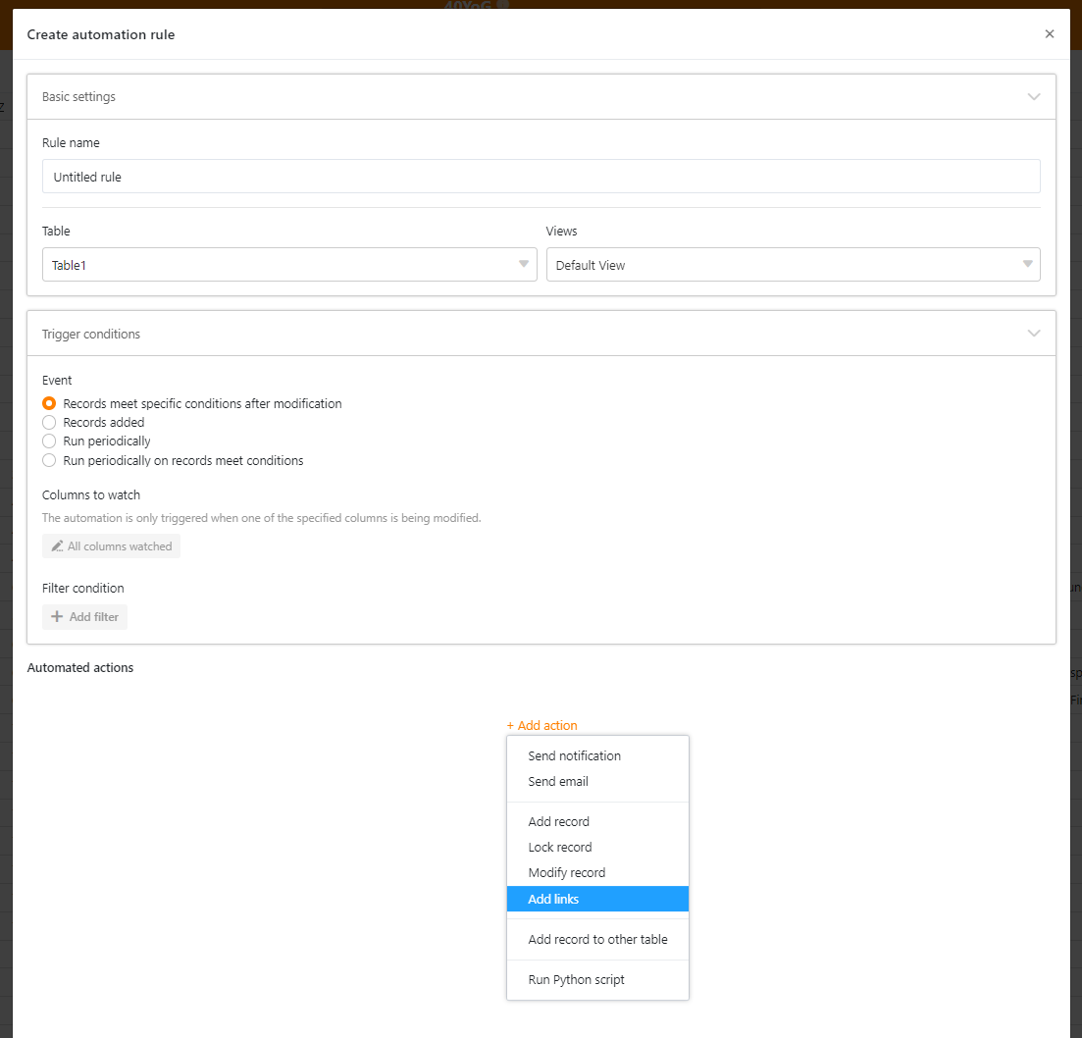The image size is (1082, 1038).
Task: Click the Rule name input field
Action: tap(541, 177)
